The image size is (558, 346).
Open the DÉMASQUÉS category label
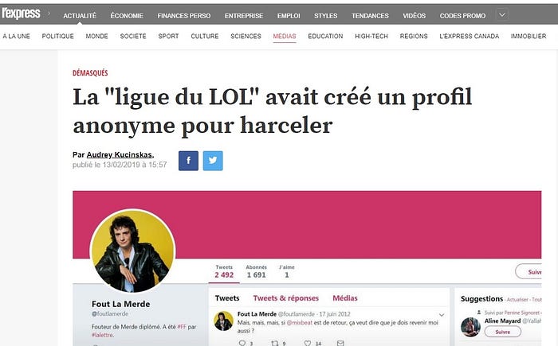click(x=90, y=73)
